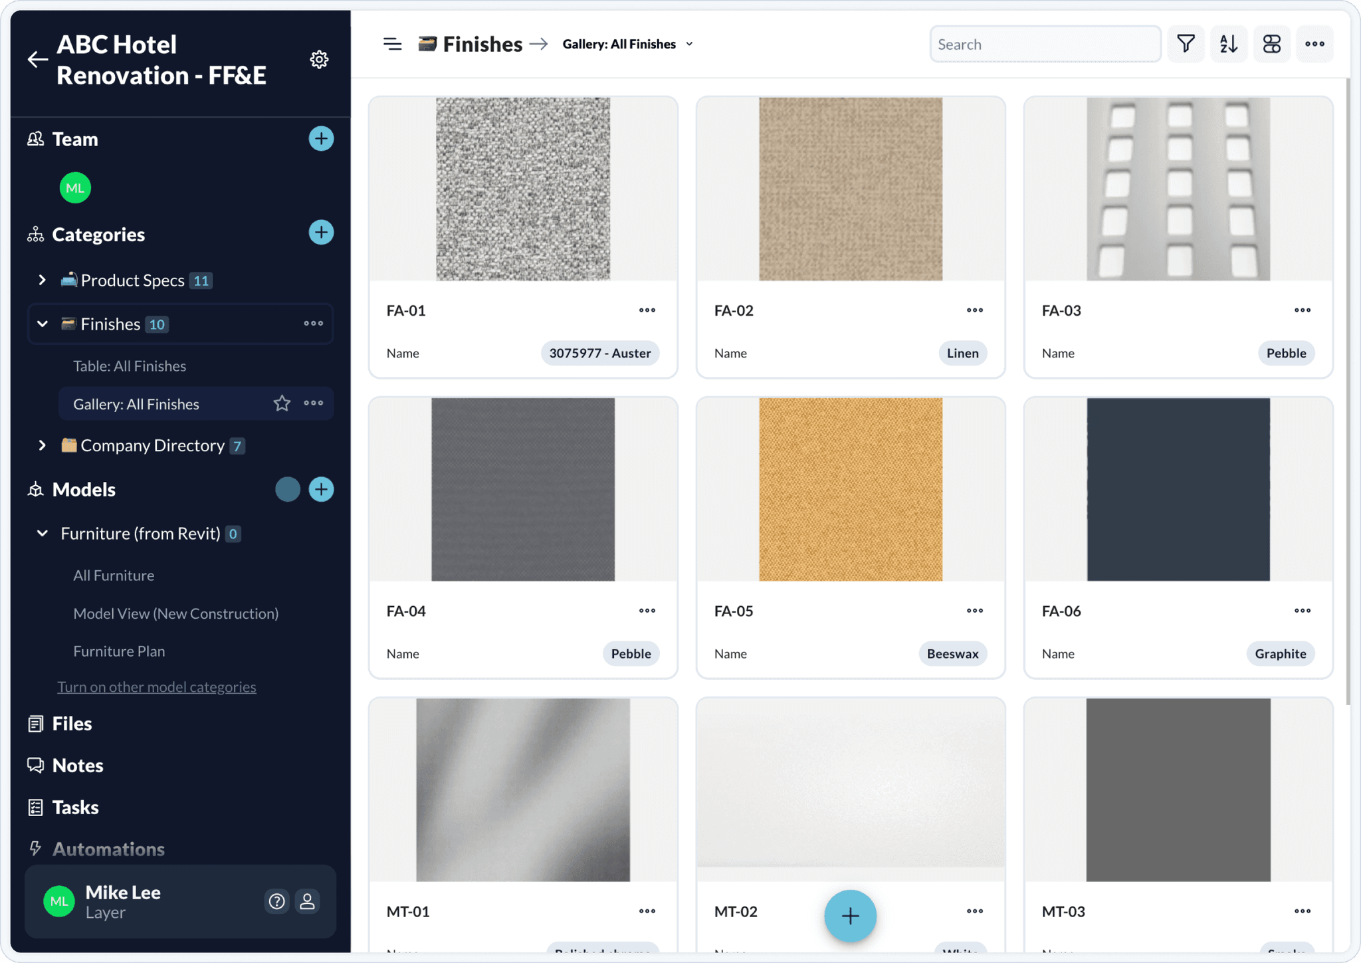This screenshot has width=1361, height=963.
Task: Click Turn on other model categories link
Action: click(157, 687)
